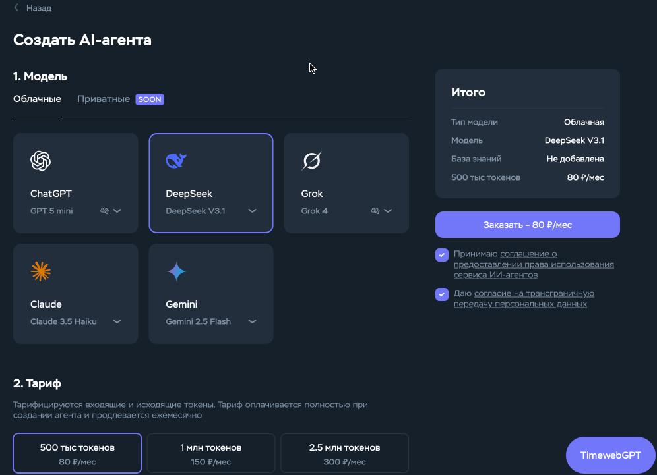The height and width of the screenshot is (475, 657).
Task: Click the brain icon in Grok card
Action: (375, 211)
